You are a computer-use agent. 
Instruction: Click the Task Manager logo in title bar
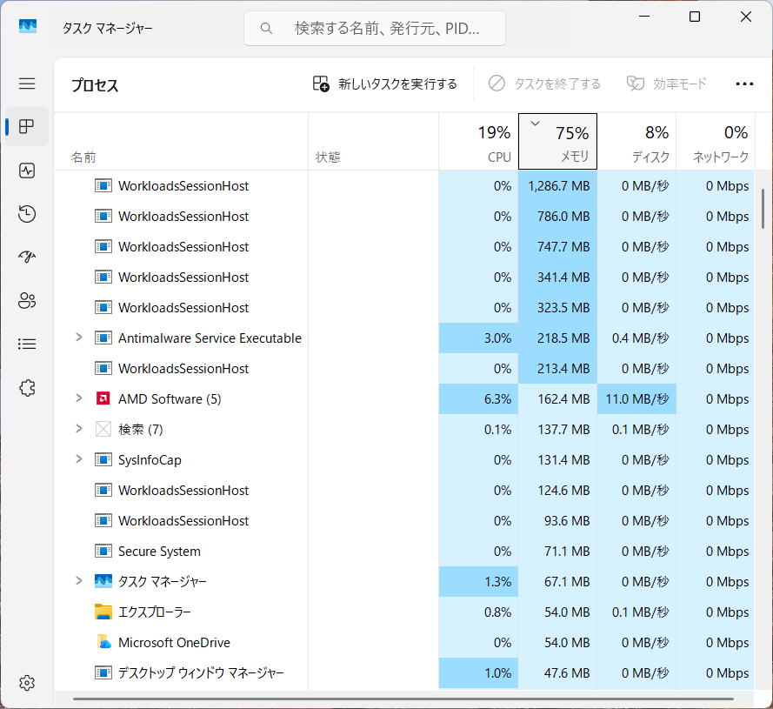[27, 27]
